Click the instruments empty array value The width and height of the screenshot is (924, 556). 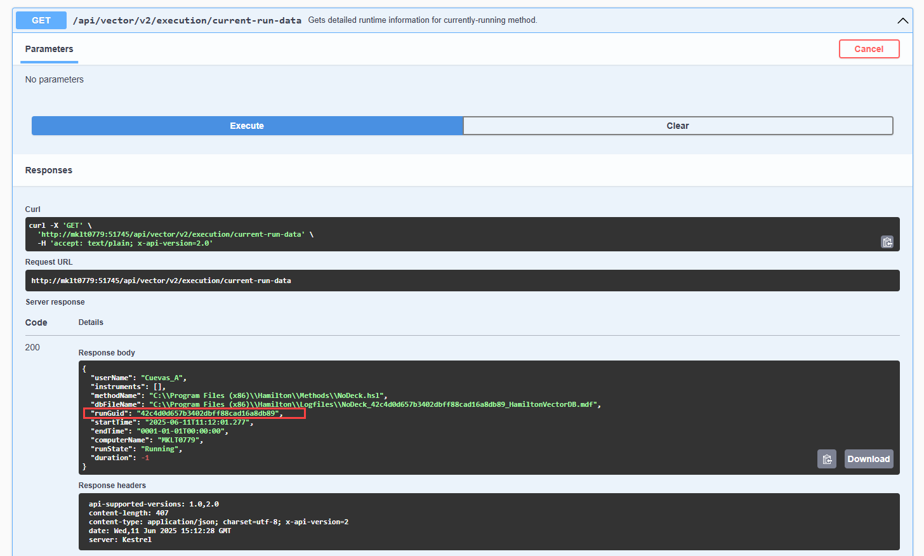(x=157, y=387)
